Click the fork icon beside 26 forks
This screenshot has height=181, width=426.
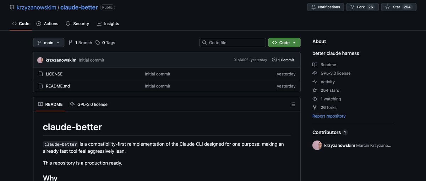pyautogui.click(x=315, y=107)
